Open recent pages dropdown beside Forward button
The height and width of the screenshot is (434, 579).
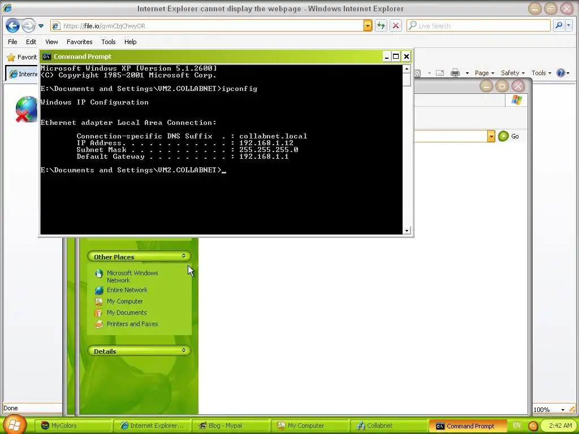coord(41,26)
